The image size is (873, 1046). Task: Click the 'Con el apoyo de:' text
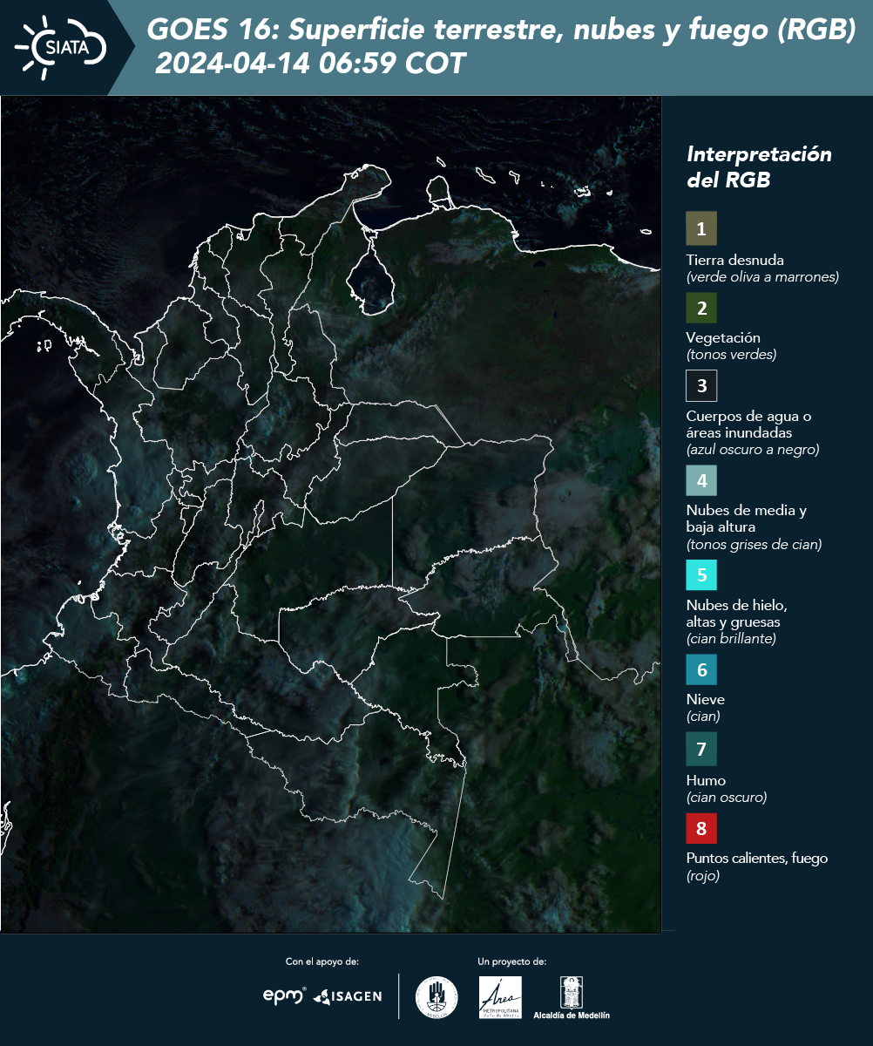coord(322,961)
